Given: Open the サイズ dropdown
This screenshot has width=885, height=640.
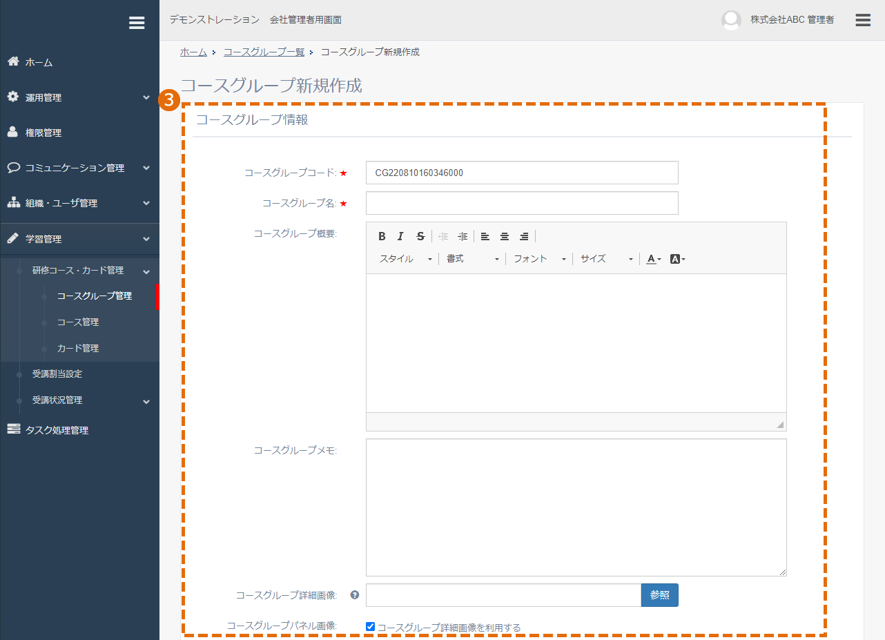Looking at the screenshot, I should coord(606,259).
